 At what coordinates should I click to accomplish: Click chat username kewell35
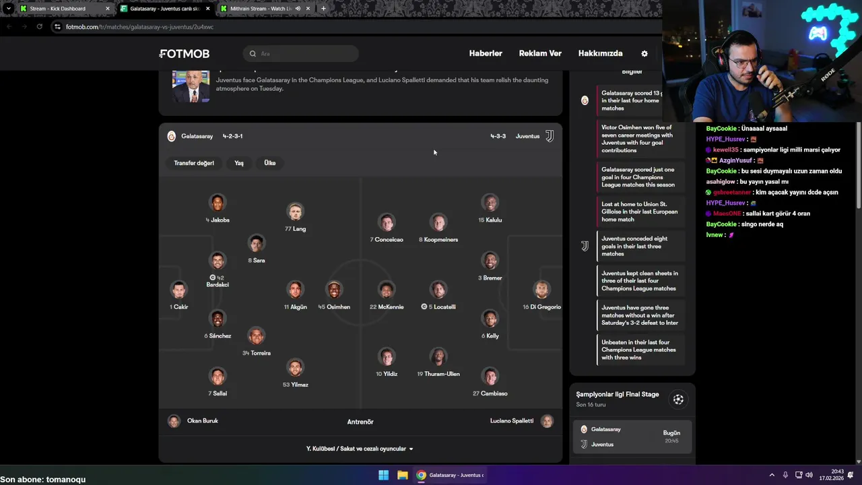726,150
